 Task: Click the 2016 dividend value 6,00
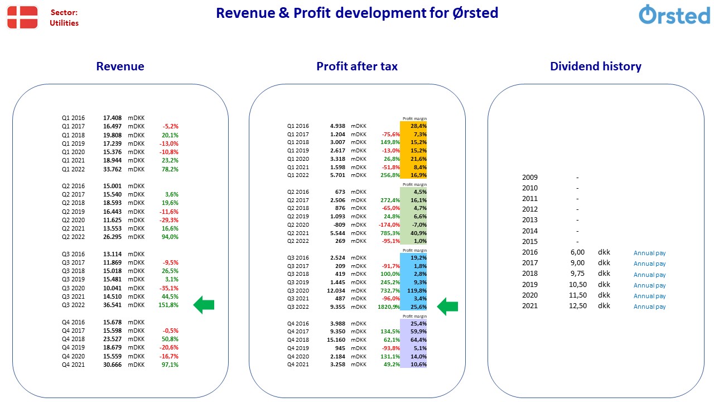577,252
